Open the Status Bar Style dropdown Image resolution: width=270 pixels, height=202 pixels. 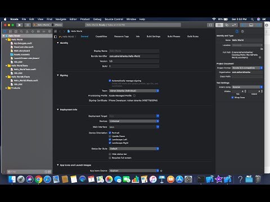[134, 149]
